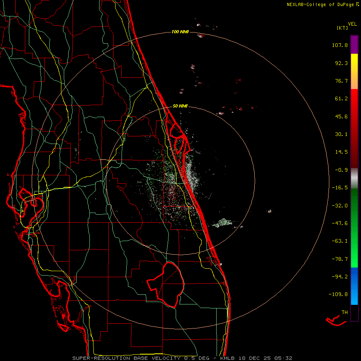Select the -0.9 legend value
This screenshot has width=361, height=361.
point(341,170)
